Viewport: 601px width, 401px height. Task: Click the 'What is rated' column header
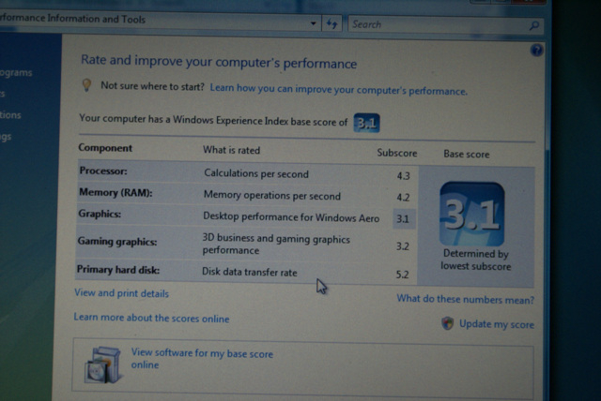[232, 150]
